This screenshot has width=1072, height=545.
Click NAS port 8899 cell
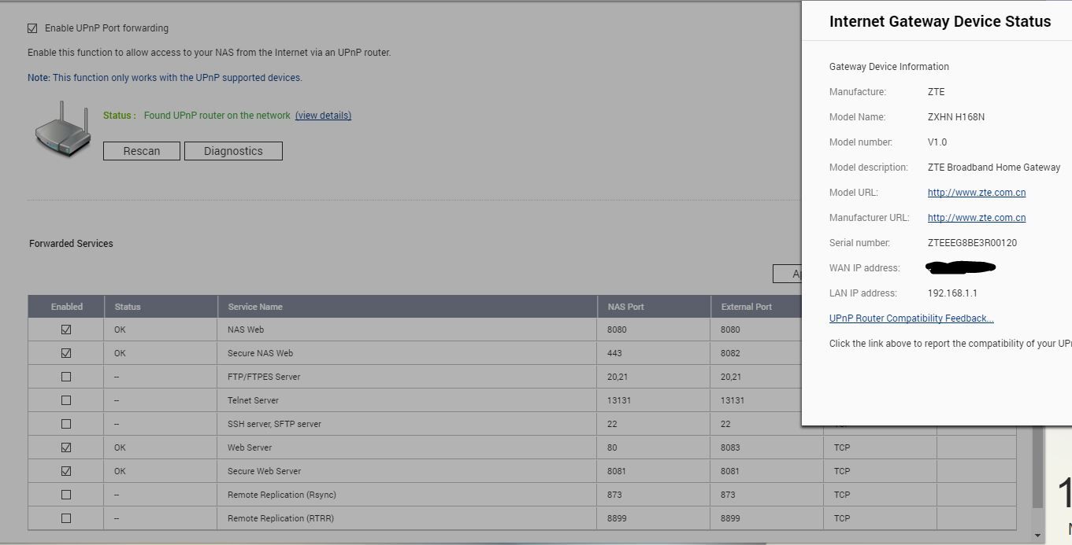654,518
